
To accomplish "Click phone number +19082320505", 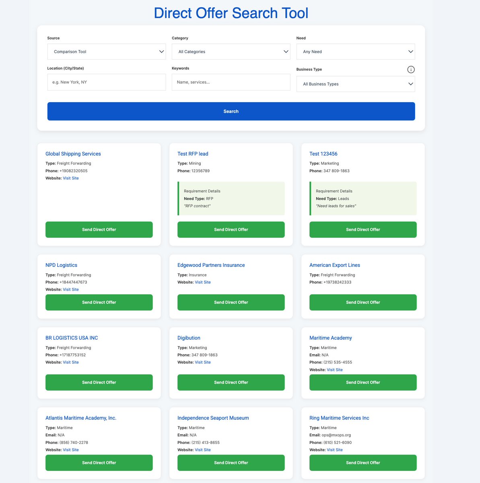I will 73,171.
